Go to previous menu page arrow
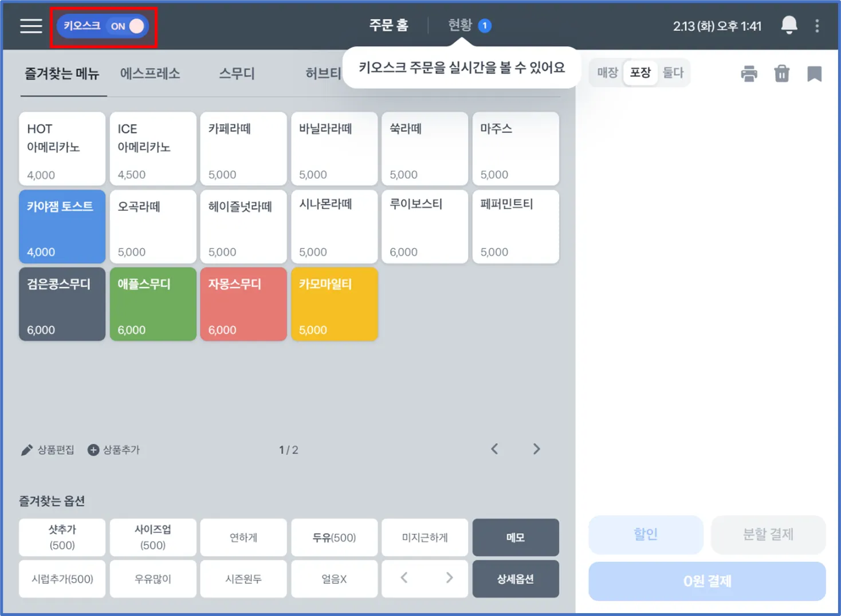The width and height of the screenshot is (841, 616). pos(494,449)
